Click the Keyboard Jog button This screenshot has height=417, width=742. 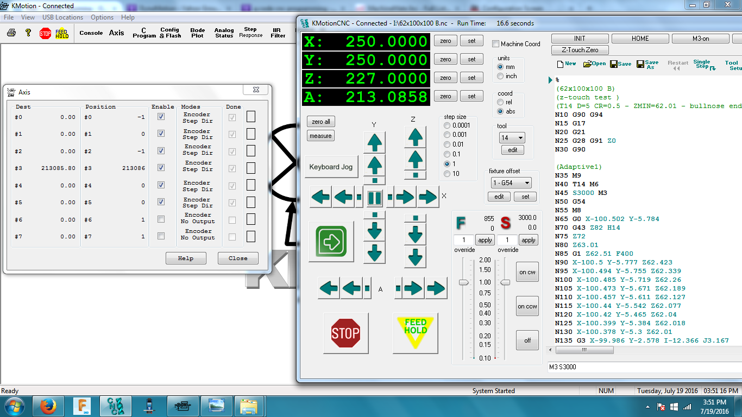pos(331,167)
